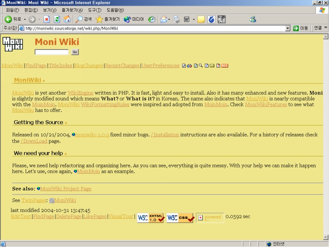Open the BlogChanges link

[x=89, y=65]
